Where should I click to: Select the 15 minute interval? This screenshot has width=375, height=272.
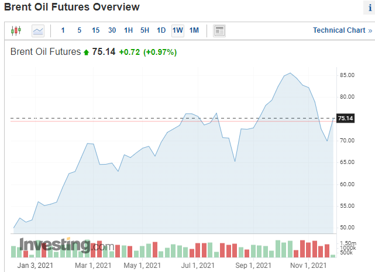[x=95, y=30]
